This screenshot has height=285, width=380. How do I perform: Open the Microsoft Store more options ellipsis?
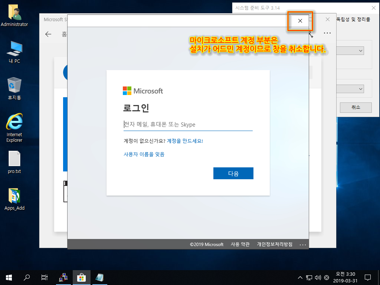click(x=327, y=33)
